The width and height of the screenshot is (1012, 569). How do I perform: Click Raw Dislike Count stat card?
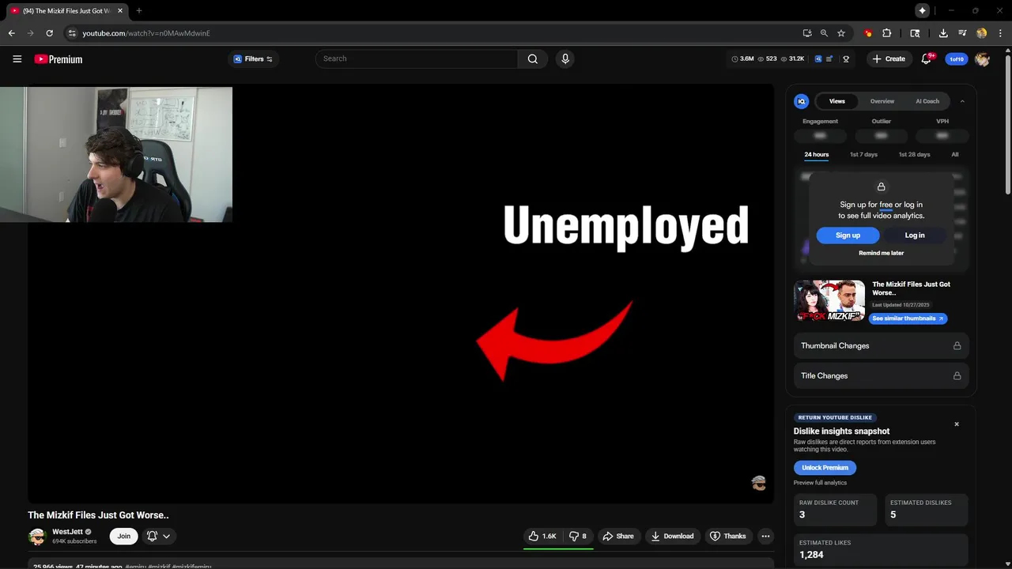pyautogui.click(x=835, y=511)
